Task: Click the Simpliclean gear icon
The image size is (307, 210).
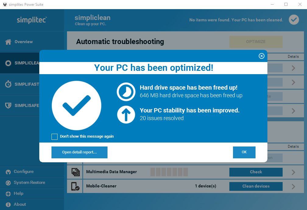Action: 8,63
